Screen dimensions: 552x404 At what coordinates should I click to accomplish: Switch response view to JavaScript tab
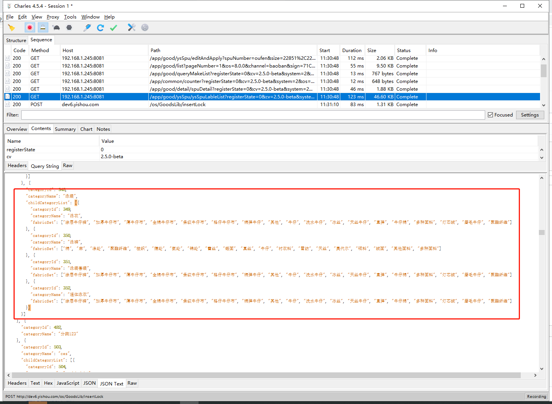(68, 383)
